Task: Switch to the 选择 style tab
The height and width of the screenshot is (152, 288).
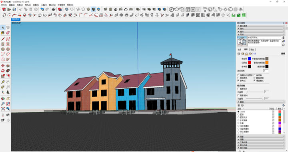Action: point(239,50)
